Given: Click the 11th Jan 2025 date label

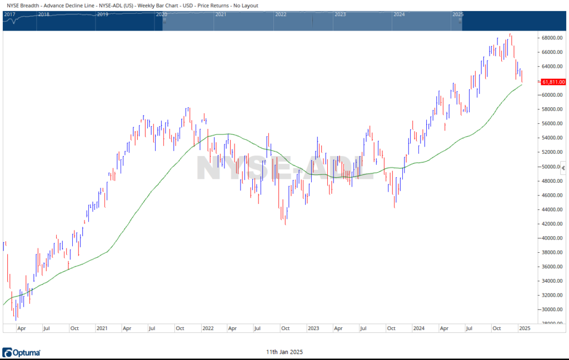Looking at the screenshot, I should [284, 352].
